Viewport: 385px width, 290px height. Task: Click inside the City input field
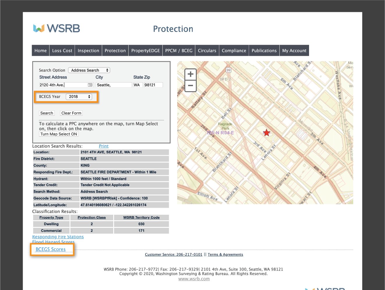[113, 85]
